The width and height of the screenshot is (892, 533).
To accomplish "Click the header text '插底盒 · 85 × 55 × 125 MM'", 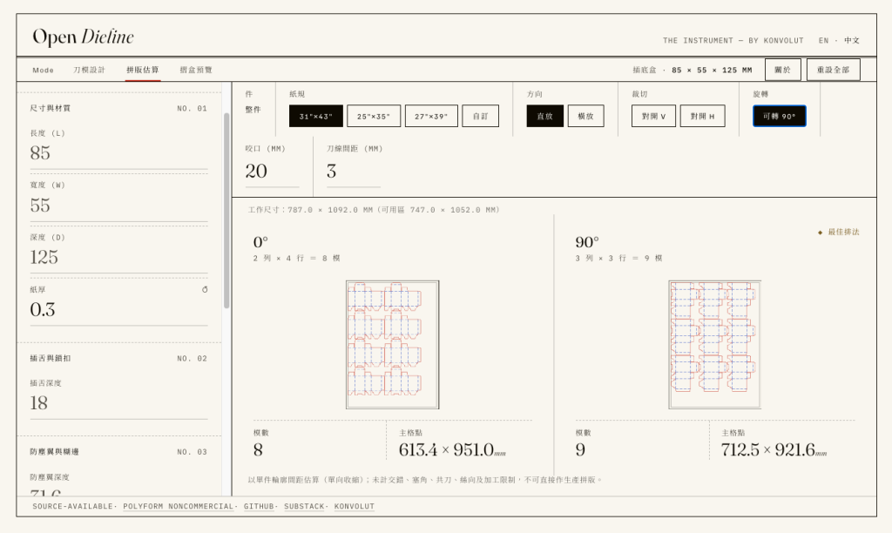I will point(693,70).
